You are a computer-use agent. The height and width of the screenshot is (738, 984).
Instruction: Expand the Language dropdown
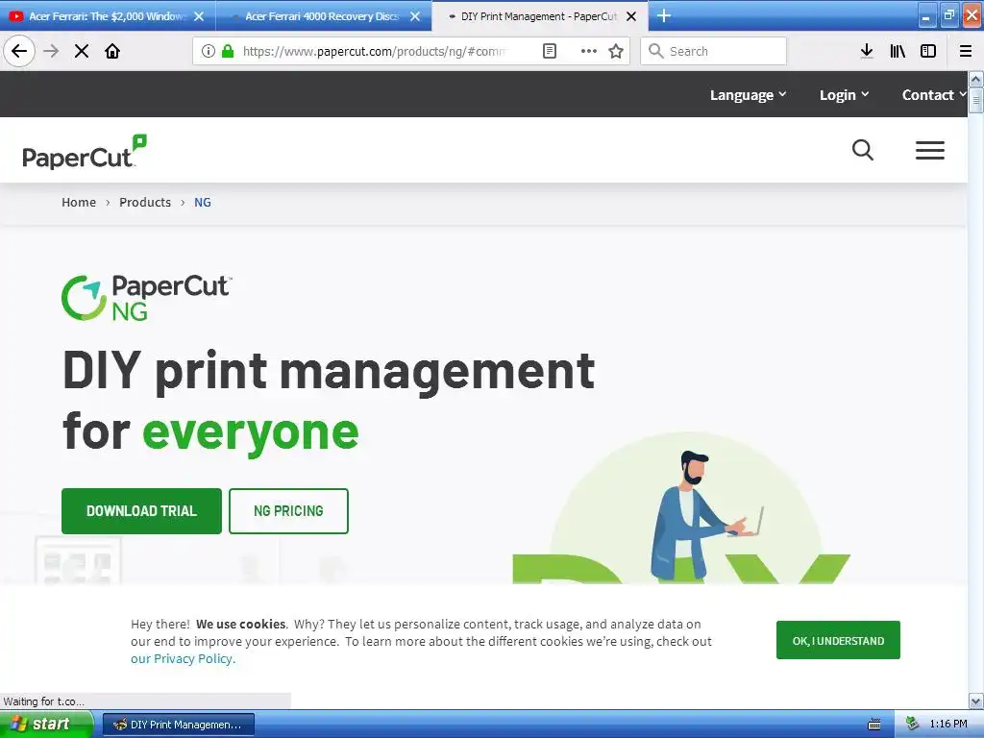[748, 95]
